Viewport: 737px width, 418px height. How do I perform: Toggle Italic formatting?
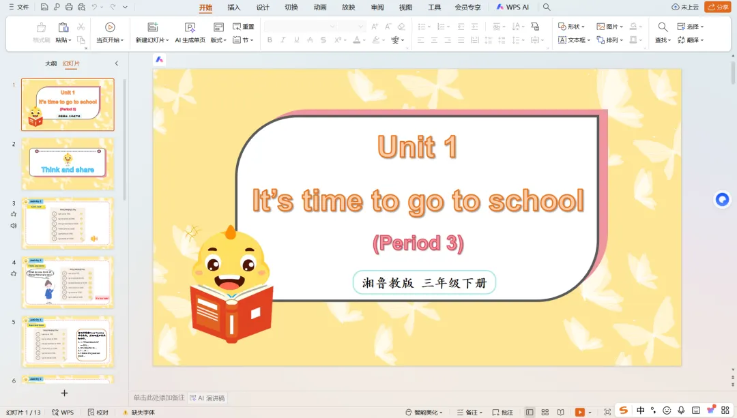tap(283, 40)
